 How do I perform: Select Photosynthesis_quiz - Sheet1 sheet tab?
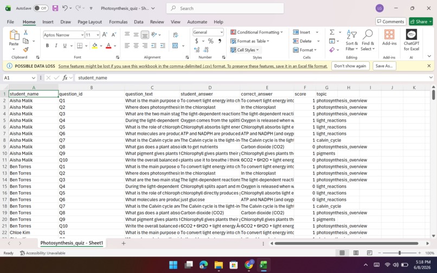[x=72, y=243]
